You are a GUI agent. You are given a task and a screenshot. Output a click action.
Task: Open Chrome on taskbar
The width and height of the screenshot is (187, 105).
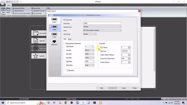point(66,103)
